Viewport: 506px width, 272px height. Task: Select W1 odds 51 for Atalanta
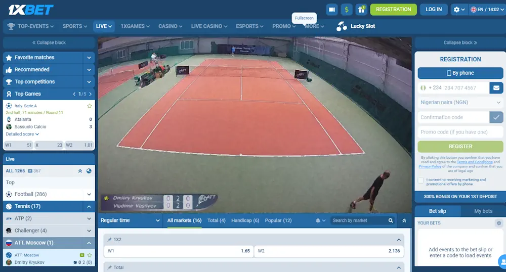(18, 145)
